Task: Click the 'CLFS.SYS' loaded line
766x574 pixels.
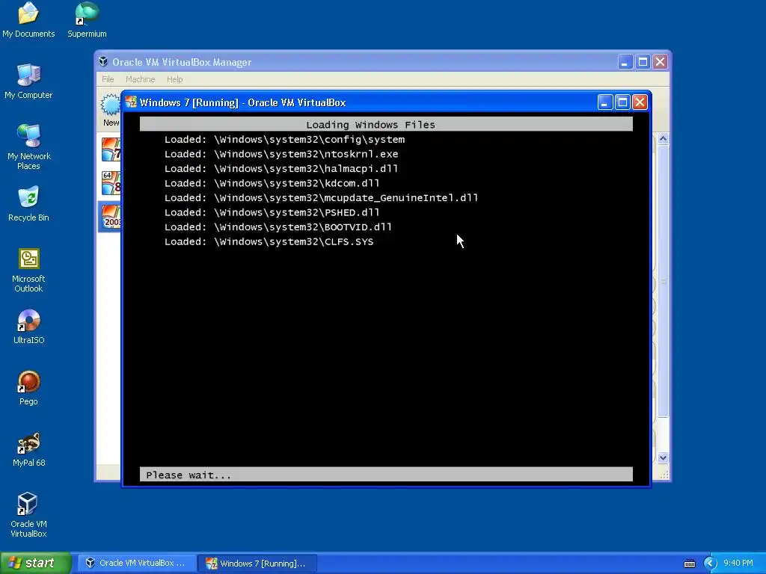Action: (x=269, y=242)
